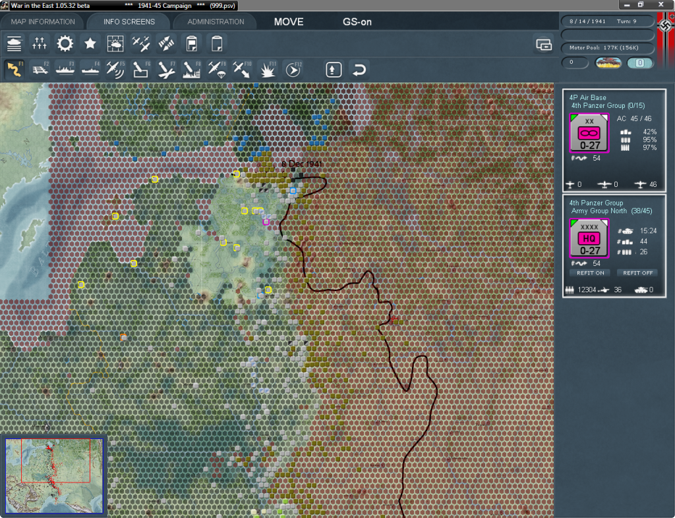Select bomb city F8 mode
The height and width of the screenshot is (518, 675).
coord(192,69)
